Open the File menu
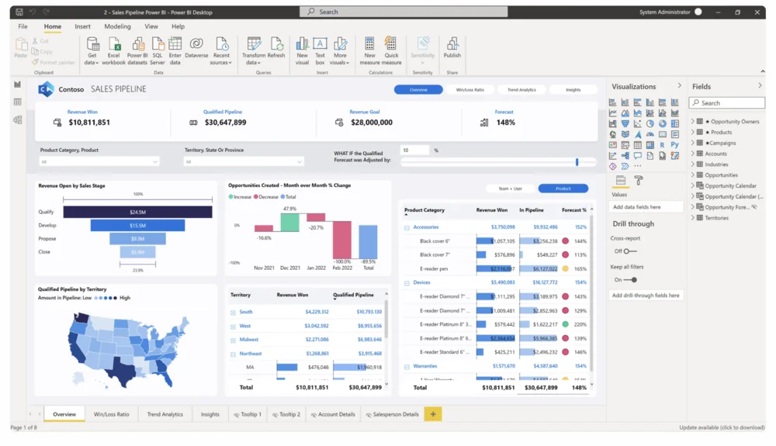Image resolution: width=776 pixels, height=446 pixels. pos(23,26)
